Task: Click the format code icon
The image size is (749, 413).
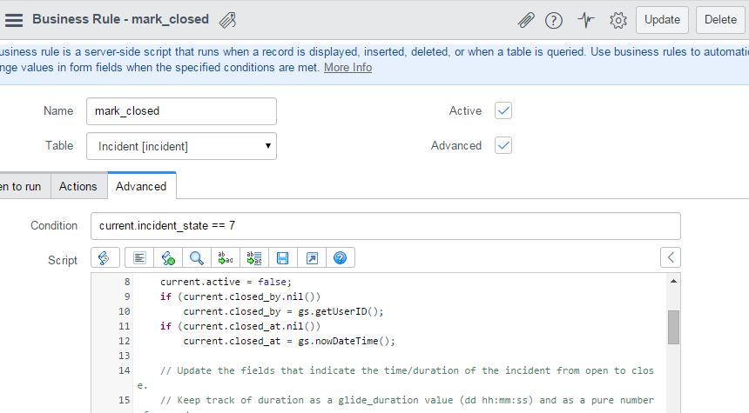Action: (139, 258)
